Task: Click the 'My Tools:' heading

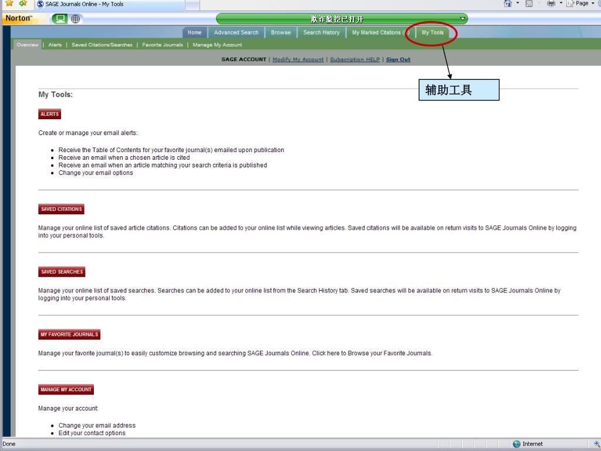Action: click(x=56, y=95)
